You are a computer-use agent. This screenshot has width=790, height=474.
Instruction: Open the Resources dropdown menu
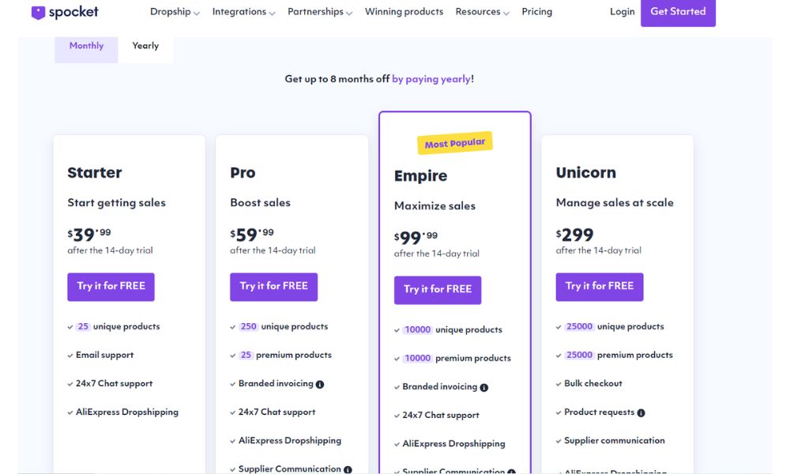pyautogui.click(x=482, y=12)
